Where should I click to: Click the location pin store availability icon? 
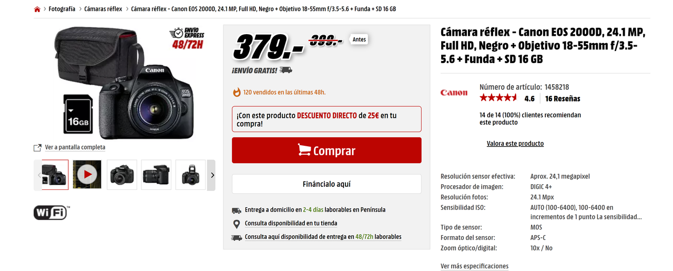tap(237, 224)
